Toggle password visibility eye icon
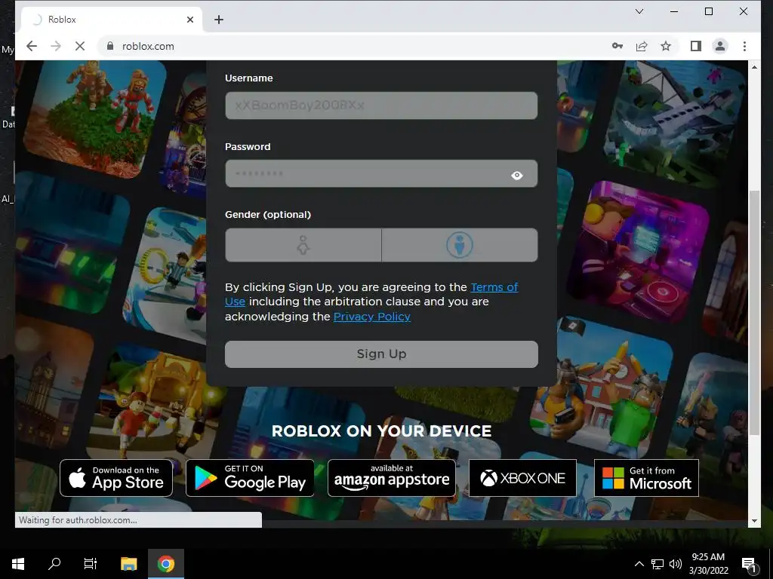773x579 pixels. coord(516,175)
